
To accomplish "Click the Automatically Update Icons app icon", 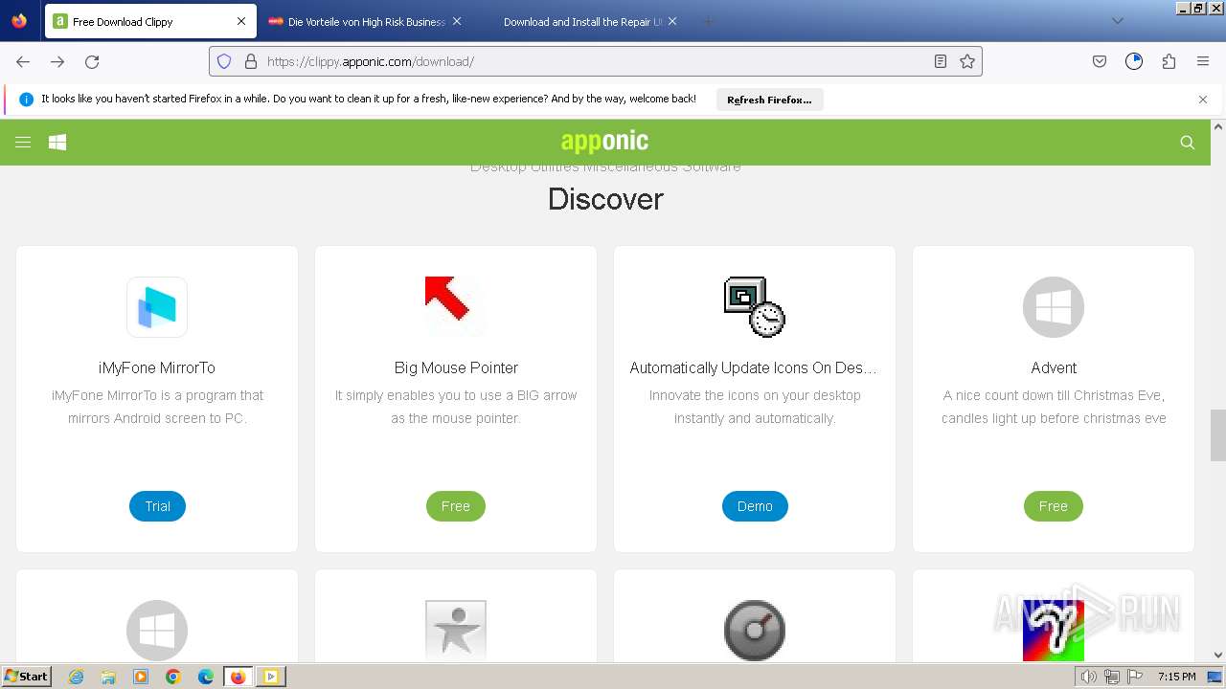I will click(x=755, y=307).
